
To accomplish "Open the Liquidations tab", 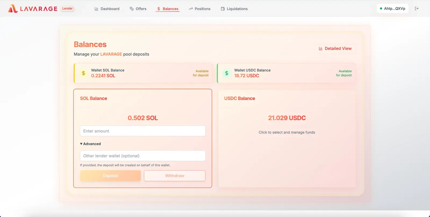I will [234, 9].
